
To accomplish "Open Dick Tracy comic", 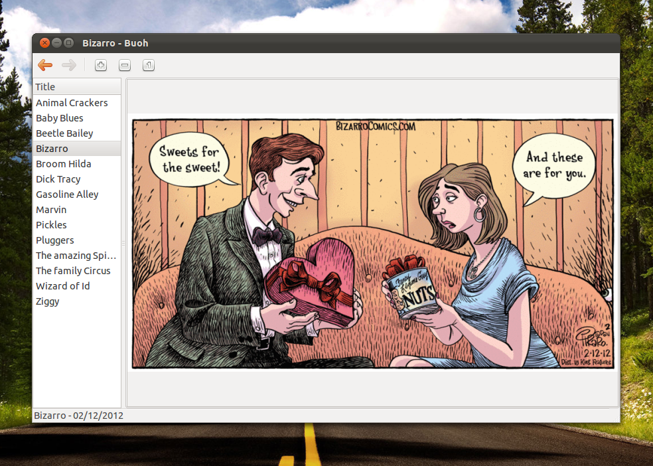I will tap(77, 179).
